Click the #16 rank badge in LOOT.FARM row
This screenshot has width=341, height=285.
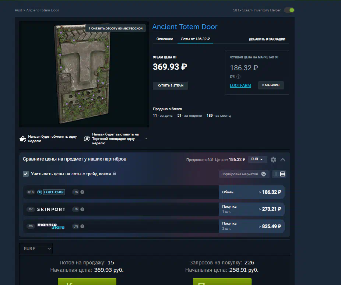tap(31, 192)
